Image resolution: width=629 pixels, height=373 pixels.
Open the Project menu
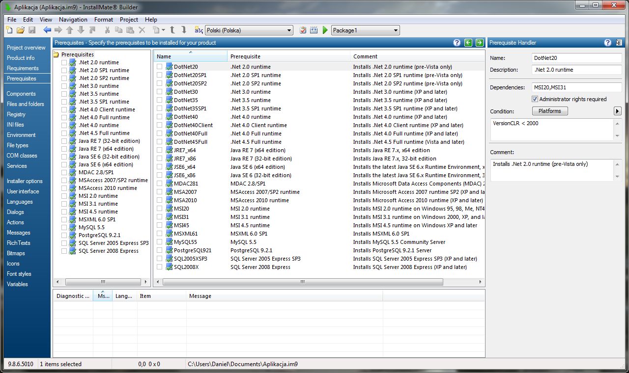[x=129, y=20]
